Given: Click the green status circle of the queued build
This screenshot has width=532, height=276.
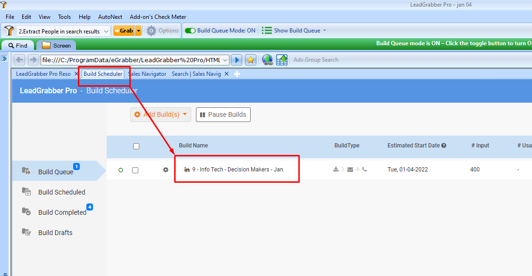Looking at the screenshot, I should 121,170.
